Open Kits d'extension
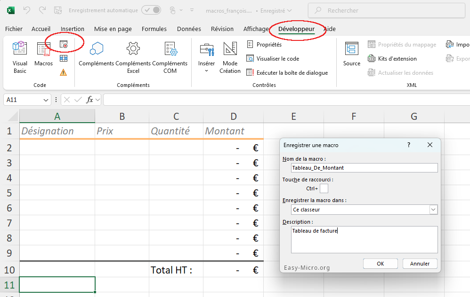Viewport: 470px width, 297px height. click(392, 59)
